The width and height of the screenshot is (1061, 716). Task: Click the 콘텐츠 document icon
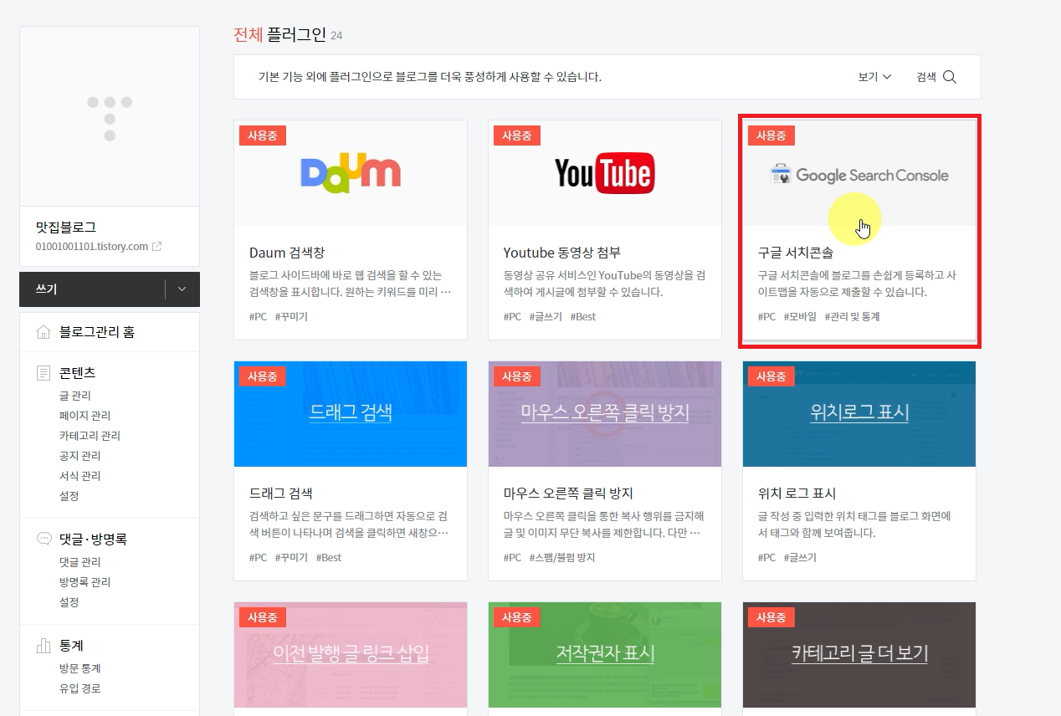tap(44, 372)
